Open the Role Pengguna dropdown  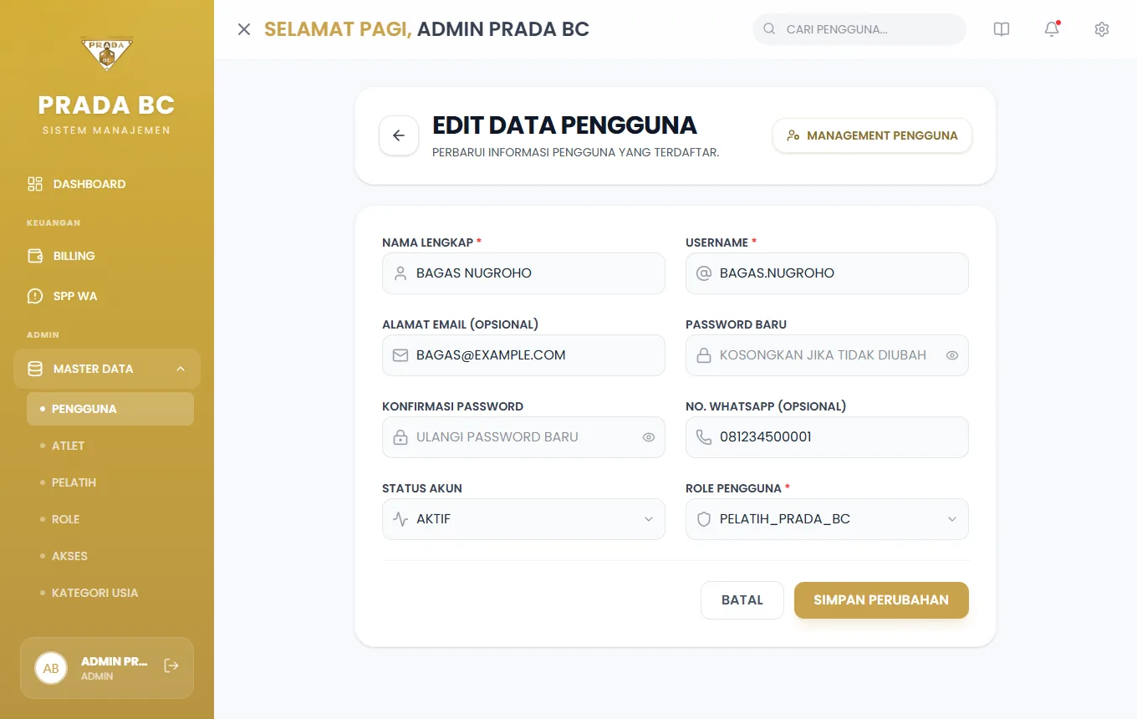(x=827, y=519)
